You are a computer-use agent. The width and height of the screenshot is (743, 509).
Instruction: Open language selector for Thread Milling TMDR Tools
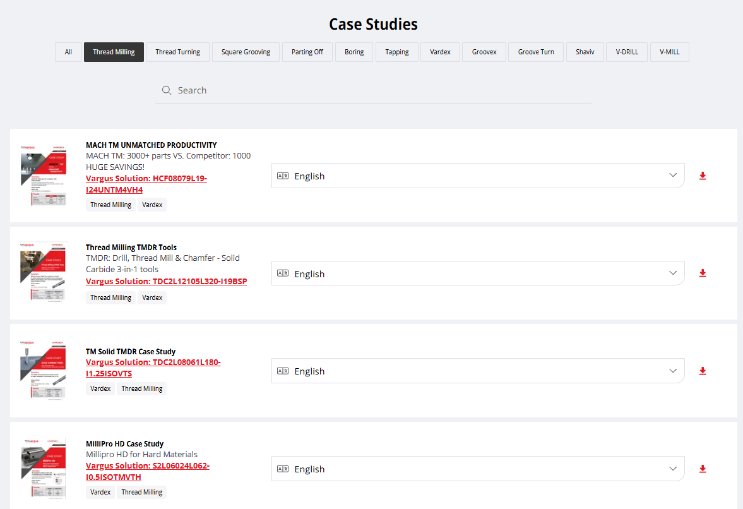pos(673,273)
